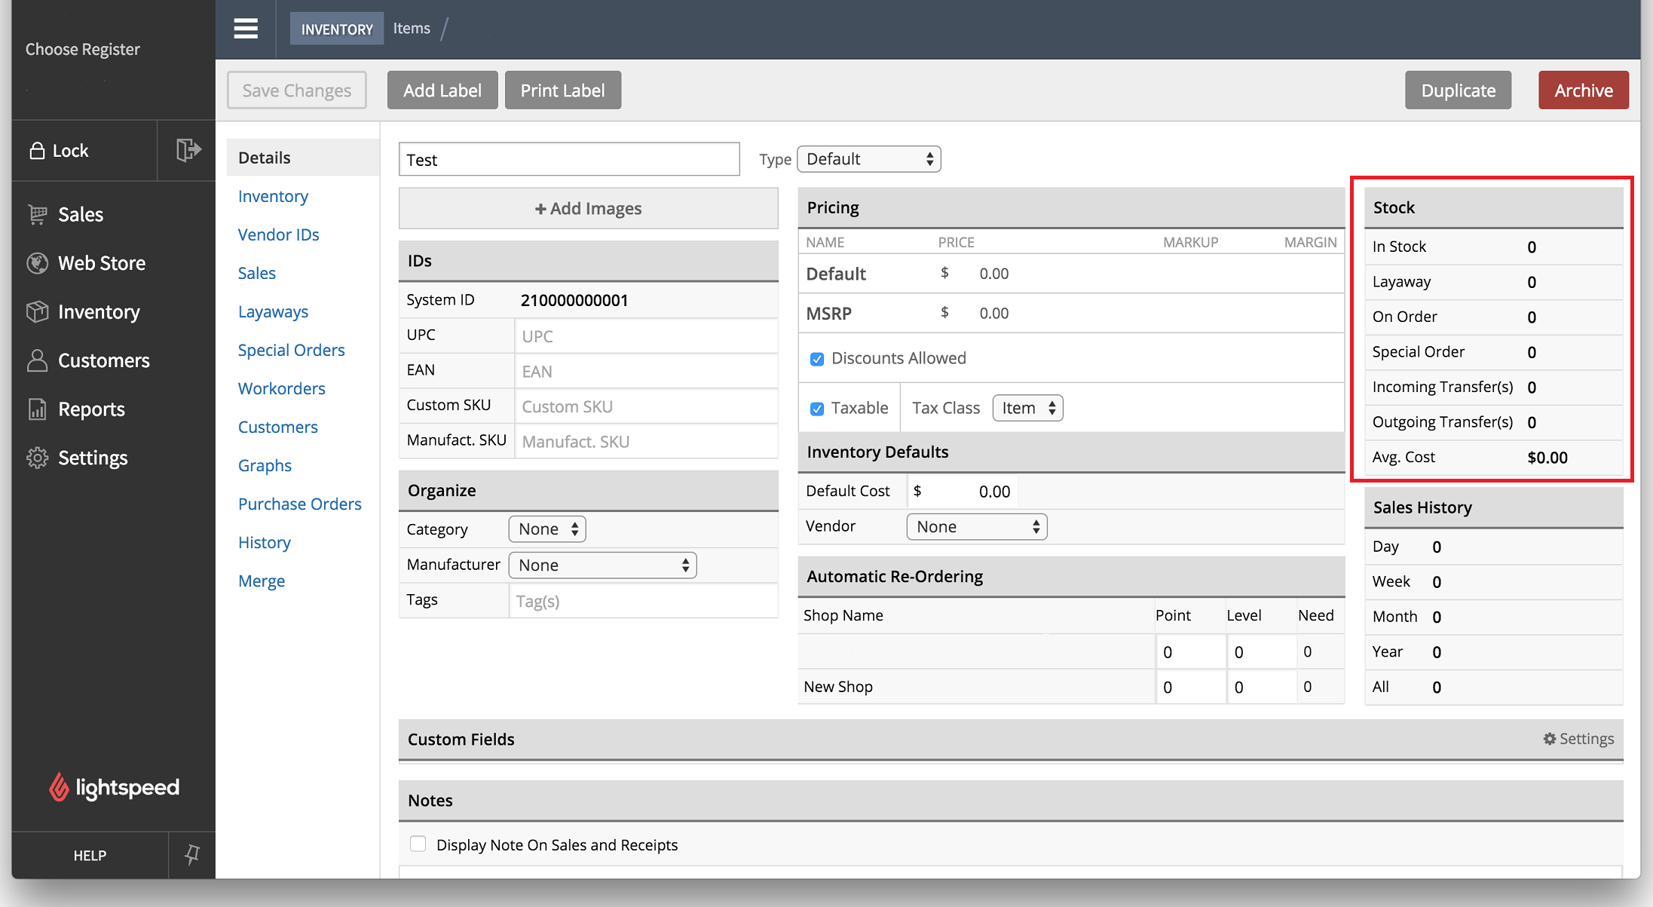
Task: Click the Add Images button
Action: [x=588, y=208]
